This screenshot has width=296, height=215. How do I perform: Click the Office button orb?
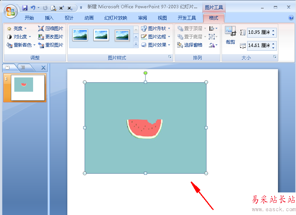11,11
